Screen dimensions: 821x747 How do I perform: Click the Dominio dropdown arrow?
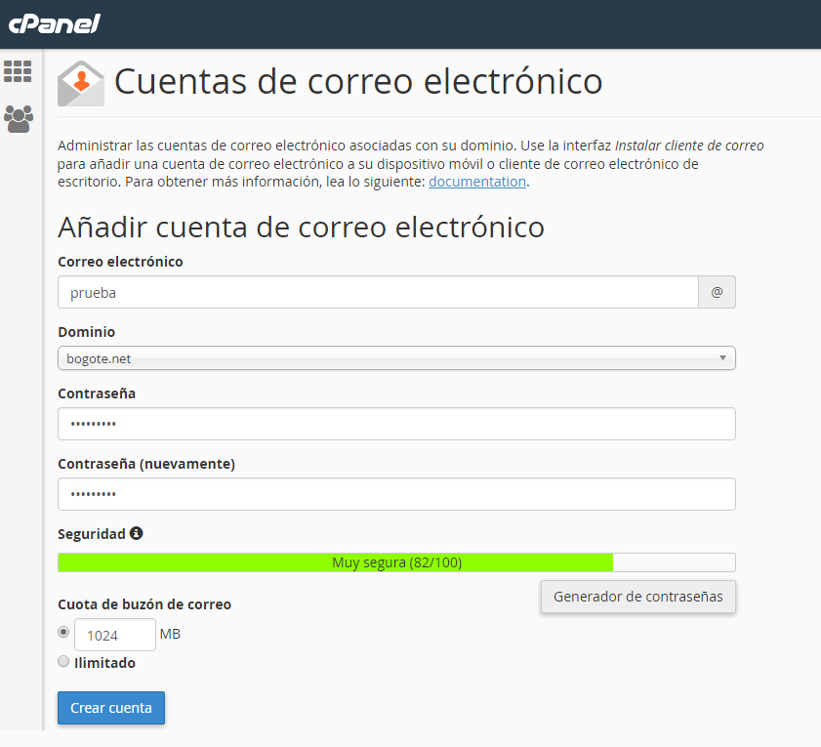722,358
